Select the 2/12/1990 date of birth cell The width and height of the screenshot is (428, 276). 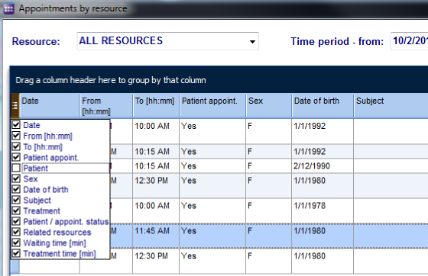click(323, 166)
